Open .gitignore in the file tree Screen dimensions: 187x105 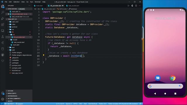coord(15,58)
